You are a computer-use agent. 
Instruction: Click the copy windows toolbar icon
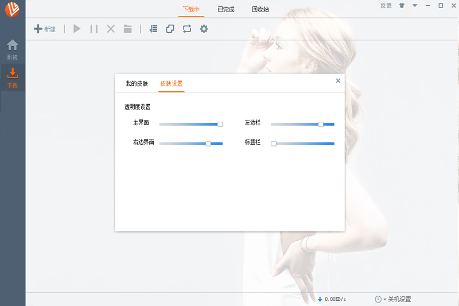click(x=170, y=29)
